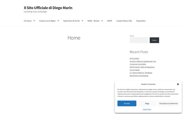Open the Spina Elettrica del Beato post
Viewport: 183px width, 114px height.
tap(141, 74)
